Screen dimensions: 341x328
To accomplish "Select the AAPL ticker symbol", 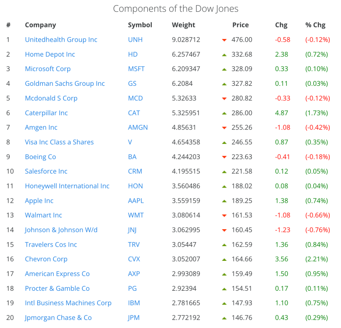I will [136, 201].
